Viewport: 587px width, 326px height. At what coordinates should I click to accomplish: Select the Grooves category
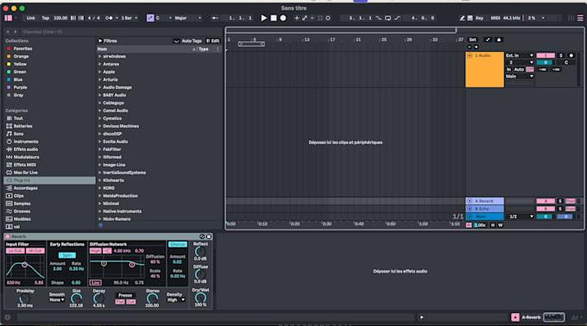(x=22, y=211)
